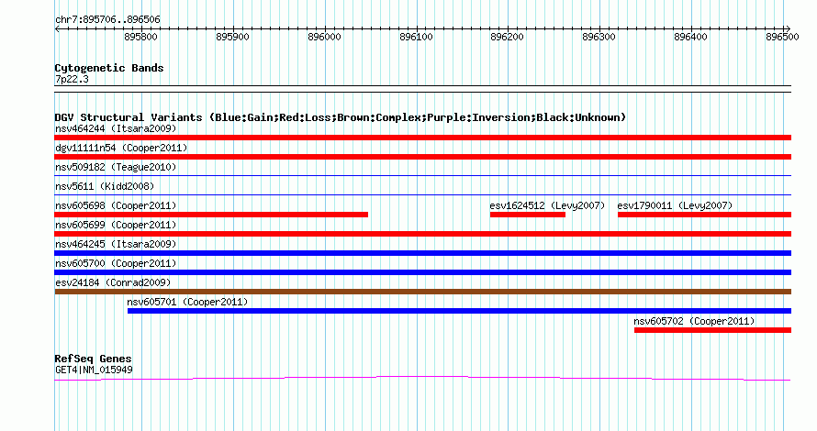This screenshot has width=817, height=431.
Task: Click the Cytogenetic Bands track heading
Action: pyautogui.click(x=109, y=68)
